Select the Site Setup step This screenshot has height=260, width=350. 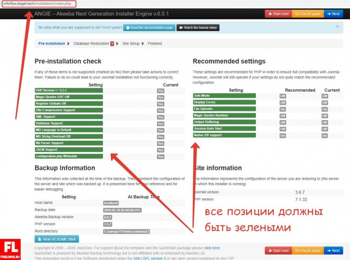point(131,44)
